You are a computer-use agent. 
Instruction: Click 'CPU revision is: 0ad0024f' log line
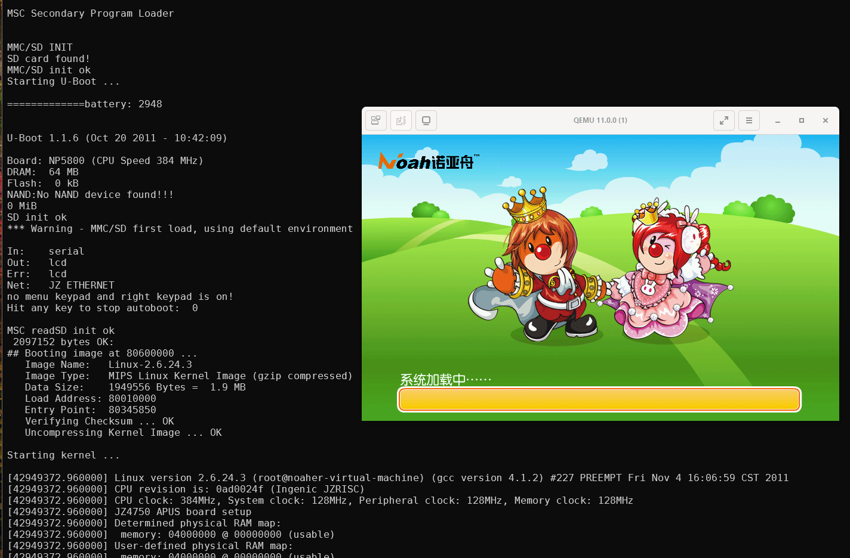[x=186, y=489]
